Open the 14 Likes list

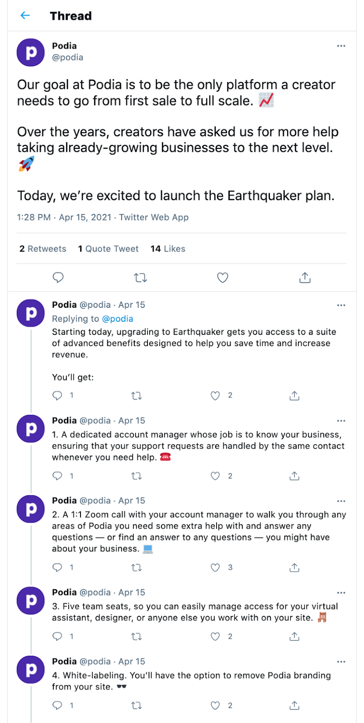pyautogui.click(x=168, y=249)
